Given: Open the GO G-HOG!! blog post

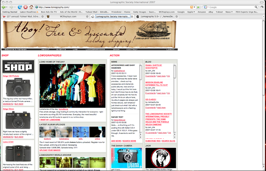Looking at the screenshot, I should pos(150,99).
